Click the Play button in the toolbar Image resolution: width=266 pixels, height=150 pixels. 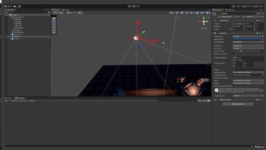click(129, 6)
